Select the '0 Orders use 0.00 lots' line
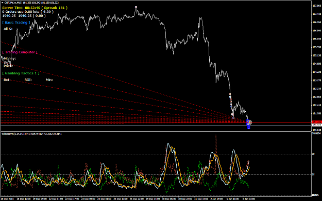322x201 pixels. click(x=28, y=12)
